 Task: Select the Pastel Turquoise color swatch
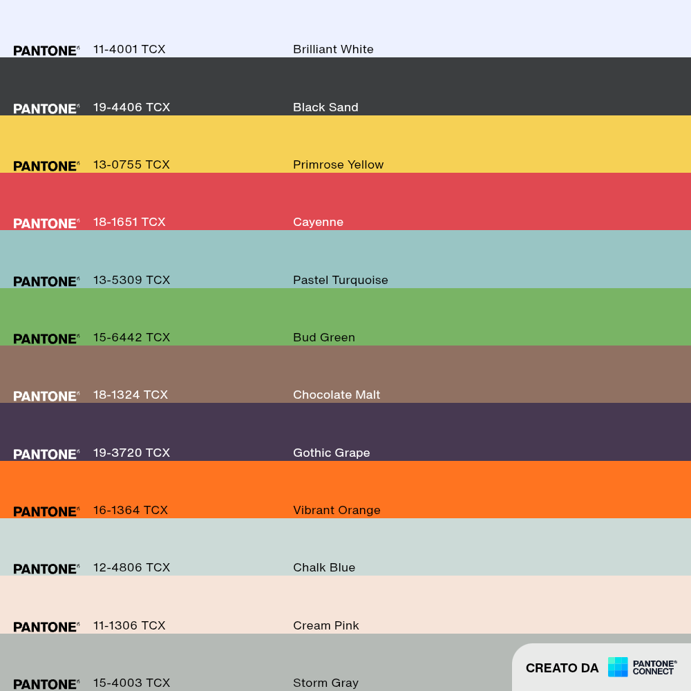coord(345,259)
